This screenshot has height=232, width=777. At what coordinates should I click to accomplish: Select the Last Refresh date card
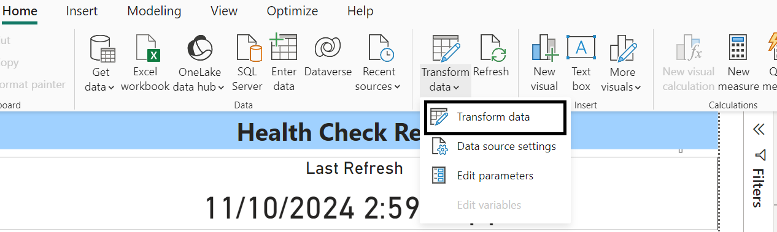[x=355, y=192]
